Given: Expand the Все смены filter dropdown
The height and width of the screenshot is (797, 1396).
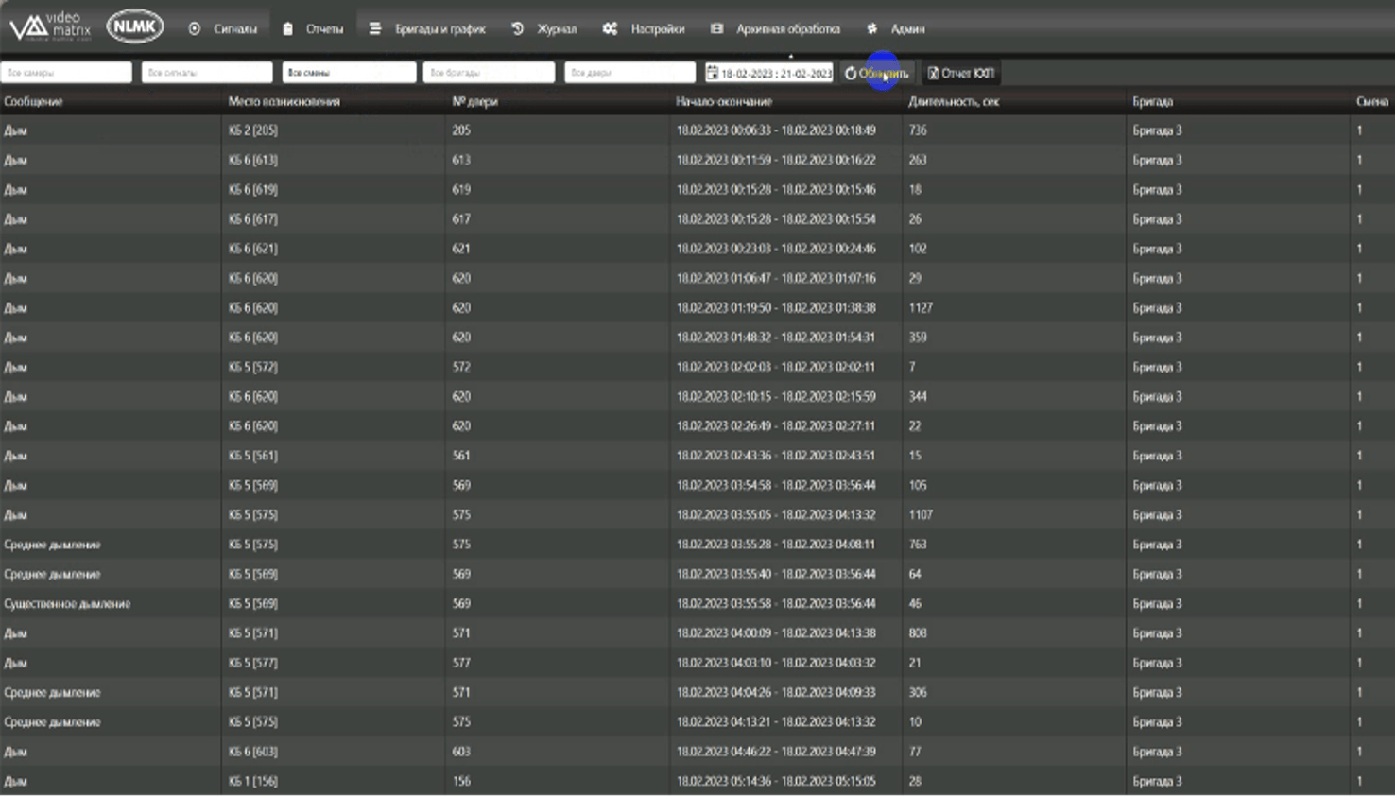Looking at the screenshot, I should coord(349,73).
